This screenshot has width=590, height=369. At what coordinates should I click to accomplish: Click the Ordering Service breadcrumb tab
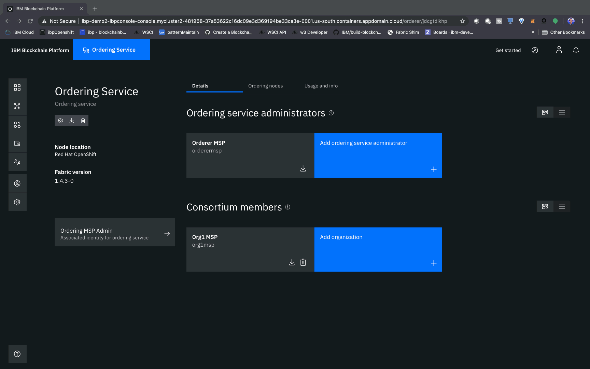[111, 50]
